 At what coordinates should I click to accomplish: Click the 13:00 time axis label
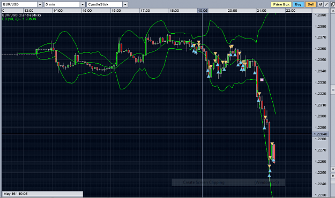[28, 11]
